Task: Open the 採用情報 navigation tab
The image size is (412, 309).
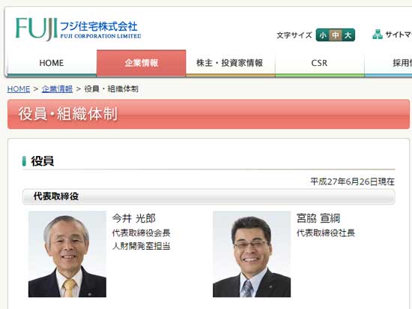Action: [x=388, y=63]
